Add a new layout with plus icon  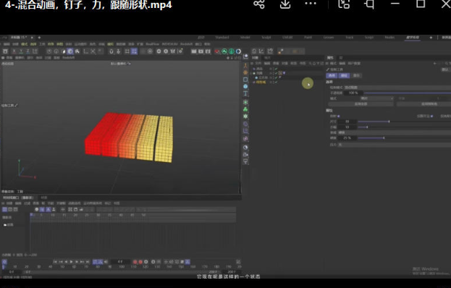[431, 38]
